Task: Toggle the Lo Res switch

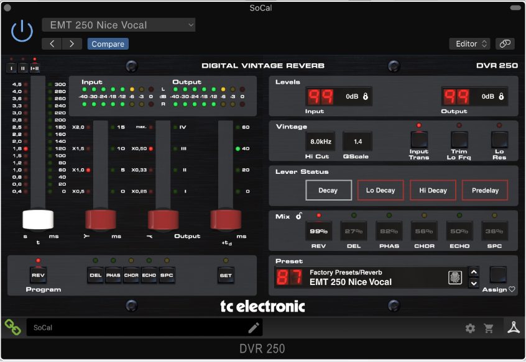Action: pyautogui.click(x=499, y=140)
